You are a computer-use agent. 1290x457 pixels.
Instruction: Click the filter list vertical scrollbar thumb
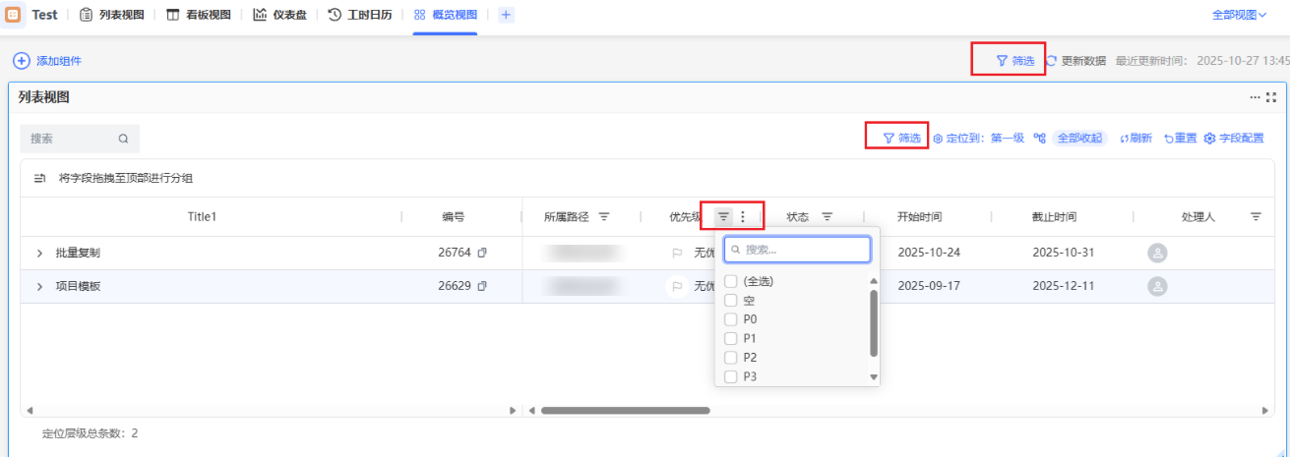(x=874, y=322)
